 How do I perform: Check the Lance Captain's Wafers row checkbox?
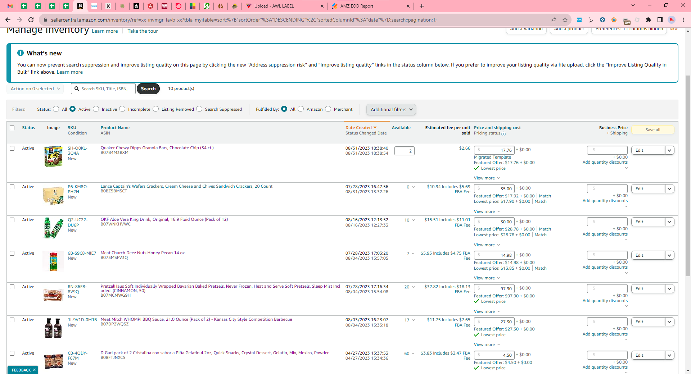(x=12, y=187)
